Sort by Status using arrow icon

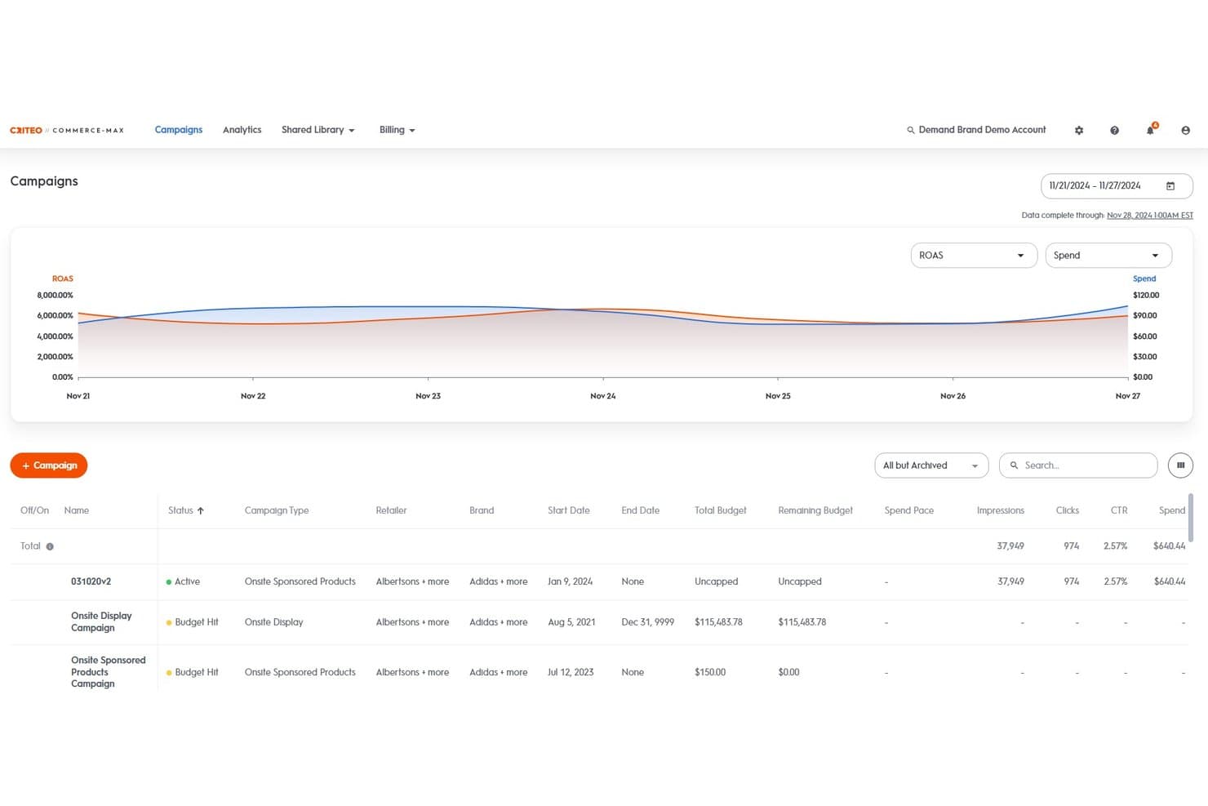tap(201, 510)
